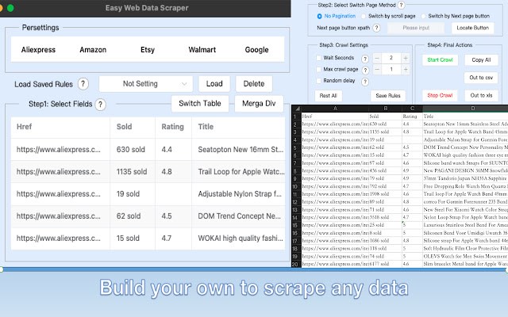Open help icon beside Step1: Select Fields

point(101,105)
